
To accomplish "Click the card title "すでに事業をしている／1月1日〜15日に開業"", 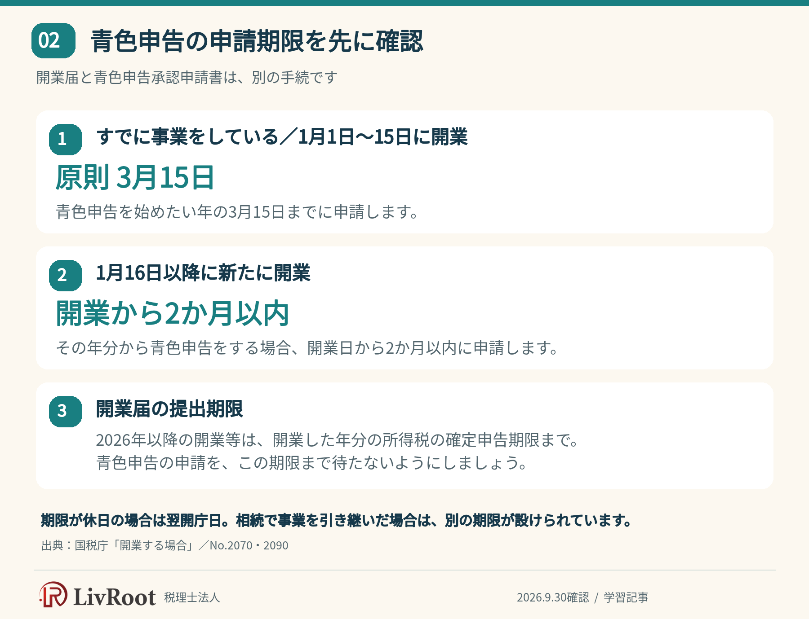I will coord(282,136).
